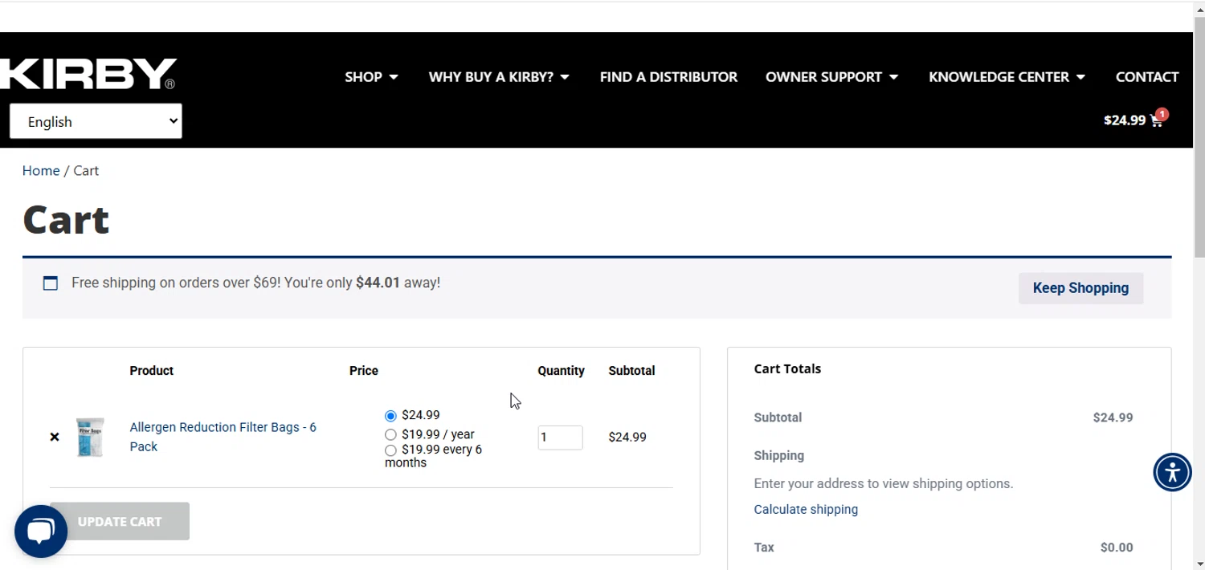
Task: Open the Contact page
Action: tap(1147, 77)
